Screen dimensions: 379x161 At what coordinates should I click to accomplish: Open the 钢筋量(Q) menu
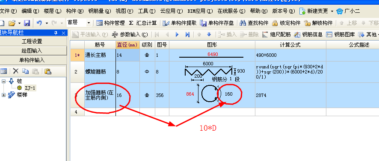pyautogui.click(x=100, y=11)
